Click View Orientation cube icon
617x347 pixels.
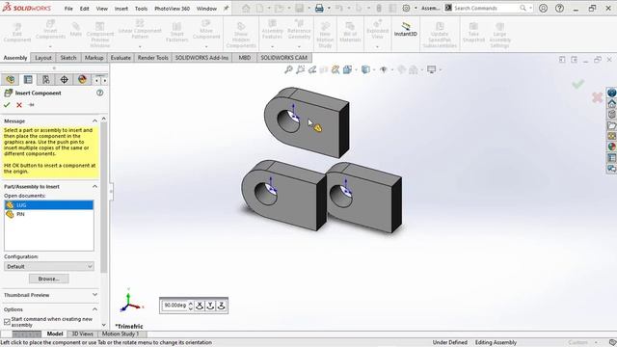pyautogui.click(x=347, y=69)
